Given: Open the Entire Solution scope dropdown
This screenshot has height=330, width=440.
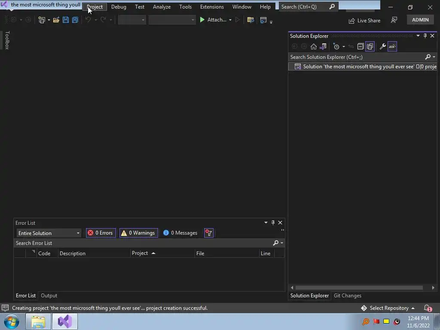Looking at the screenshot, I should coord(49,233).
